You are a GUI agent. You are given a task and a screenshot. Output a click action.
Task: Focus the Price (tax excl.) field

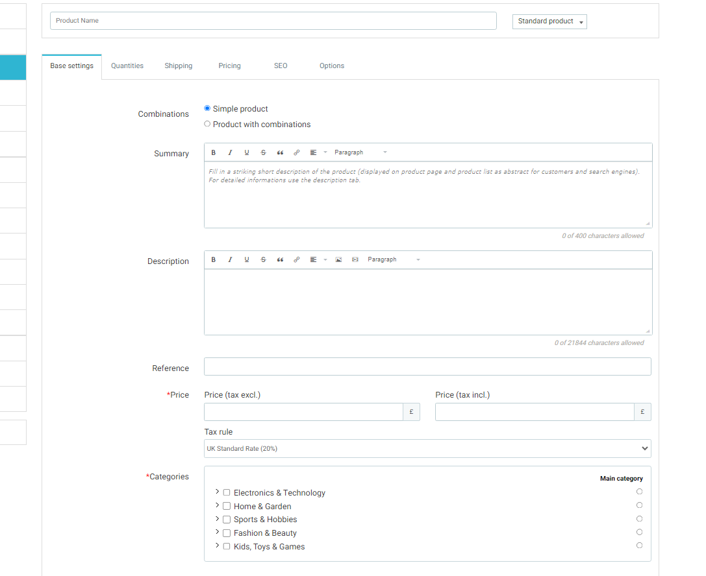click(x=303, y=412)
